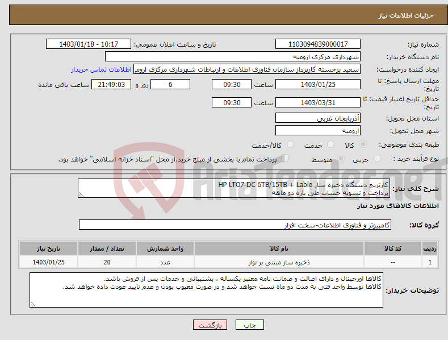Screen dimensions: 448x340
Task: Click the شماره نیاز field 1103094839000017
Action: click(x=318, y=44)
